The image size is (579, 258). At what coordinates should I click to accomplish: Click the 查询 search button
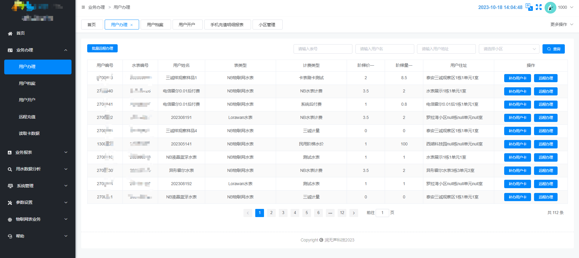click(554, 49)
